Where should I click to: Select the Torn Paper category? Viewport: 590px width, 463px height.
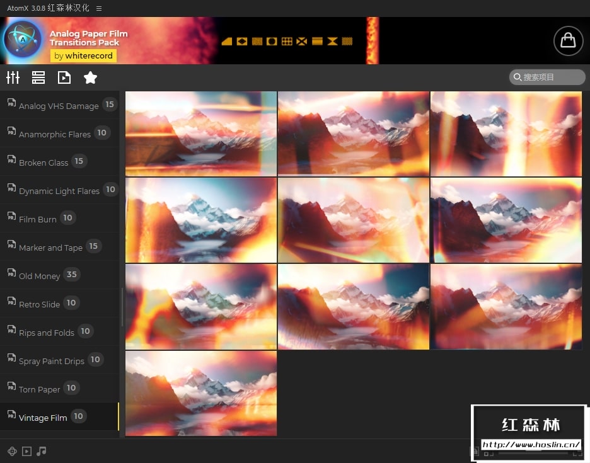point(59,388)
